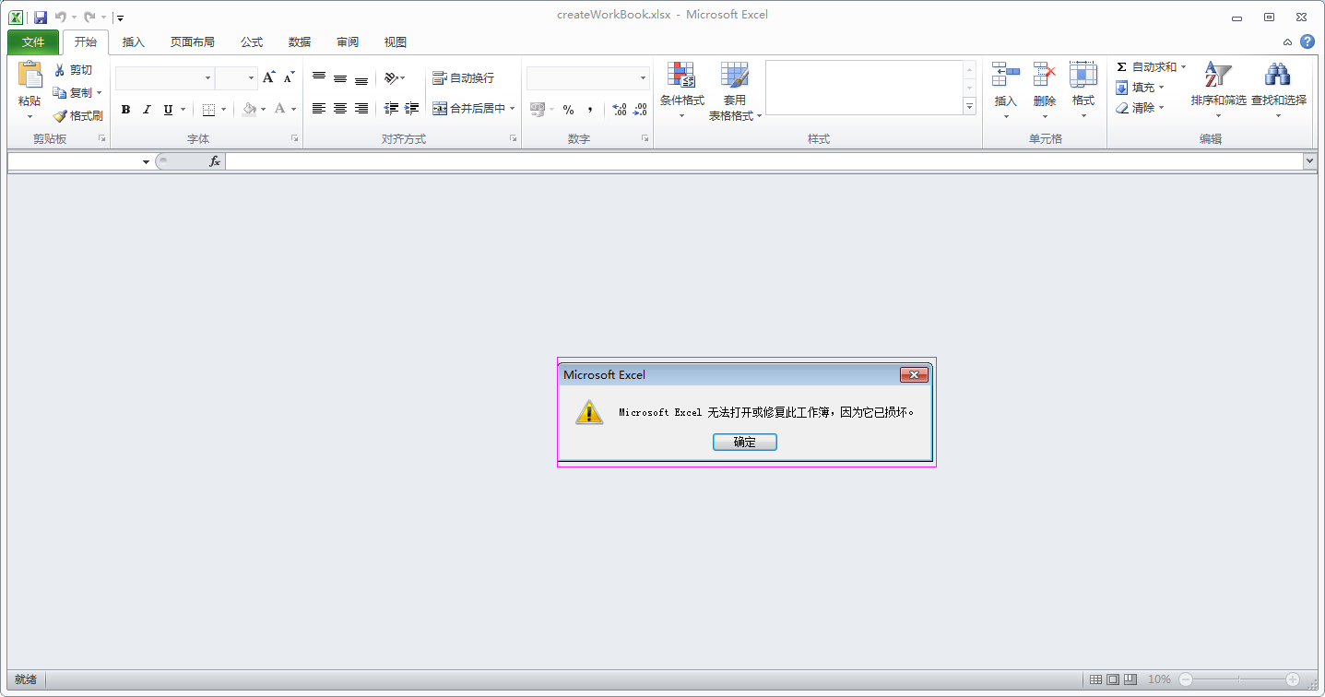Toggle 自动换行 wrap text
Screen dimensions: 1325x697
(x=464, y=78)
